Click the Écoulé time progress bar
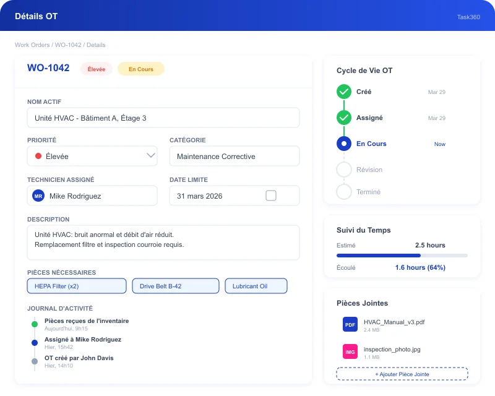The height and width of the screenshot is (396, 495). pyautogui.click(x=402, y=256)
